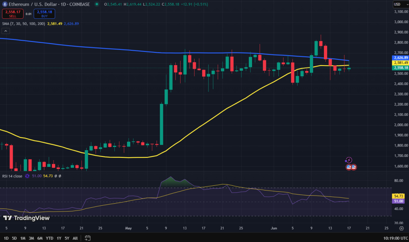Screen dimensions: 409x242
Task: Select the 5Y time range
Action: [67, 238]
